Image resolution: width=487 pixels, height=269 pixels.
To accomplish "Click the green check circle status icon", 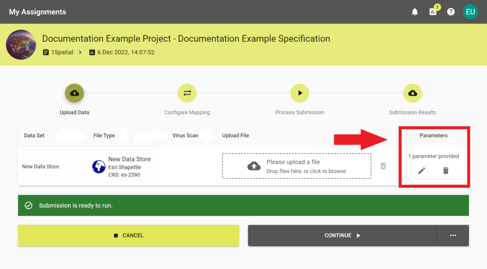I will point(29,205).
